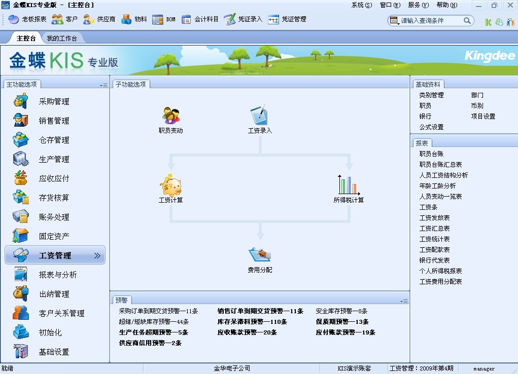Image resolution: width=518 pixels, height=374 pixels.
Task: Open the 费用分配 flow icon
Action: click(x=260, y=260)
